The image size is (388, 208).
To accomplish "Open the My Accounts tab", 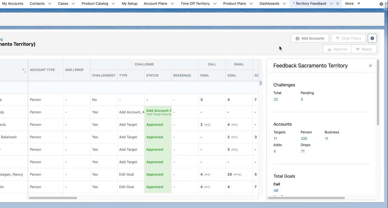I will coord(13,4).
